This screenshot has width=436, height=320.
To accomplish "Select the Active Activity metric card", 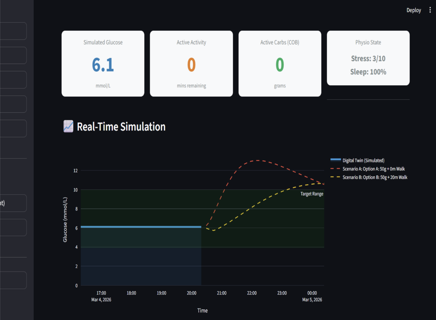I will pos(191,64).
